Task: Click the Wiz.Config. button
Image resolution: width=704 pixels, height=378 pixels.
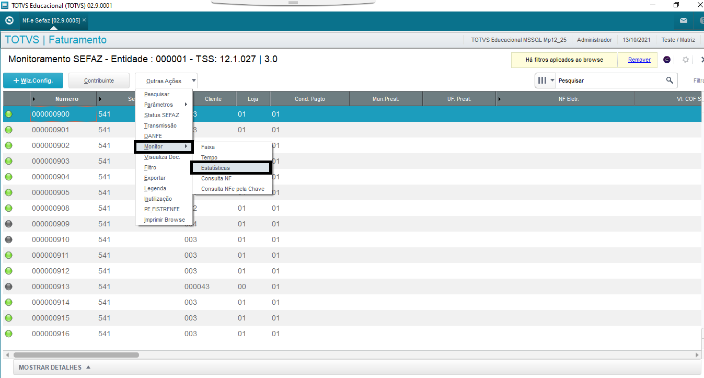Action: coord(33,81)
